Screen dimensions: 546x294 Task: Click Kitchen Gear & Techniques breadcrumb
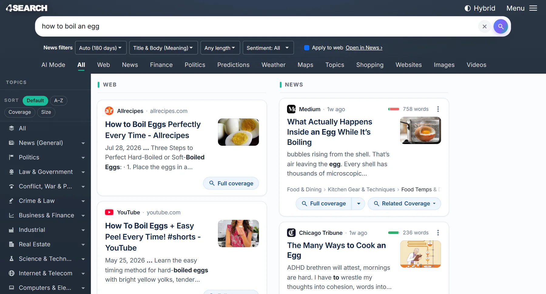[361, 189]
